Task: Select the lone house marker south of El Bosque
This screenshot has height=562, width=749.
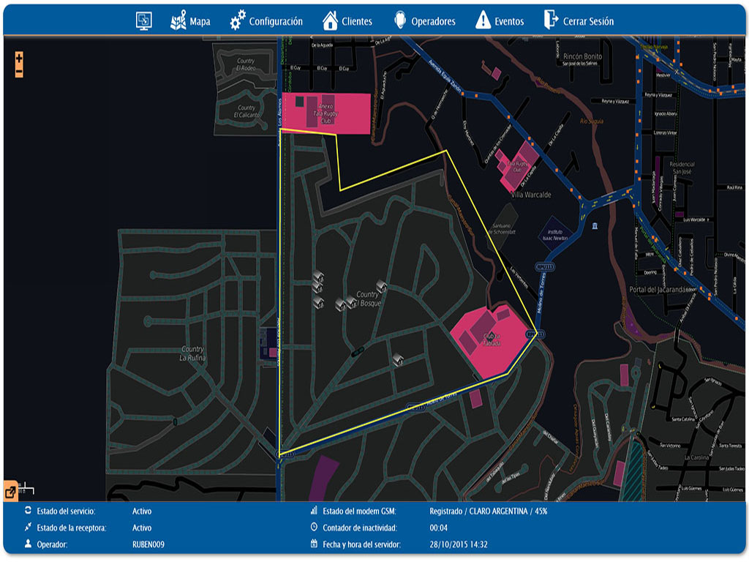Action: (x=399, y=358)
